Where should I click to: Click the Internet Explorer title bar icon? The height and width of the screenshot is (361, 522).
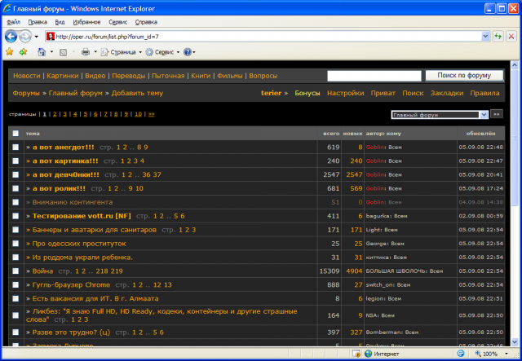click(x=7, y=8)
